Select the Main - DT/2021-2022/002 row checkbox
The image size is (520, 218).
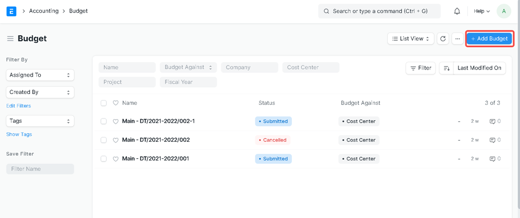(x=103, y=140)
